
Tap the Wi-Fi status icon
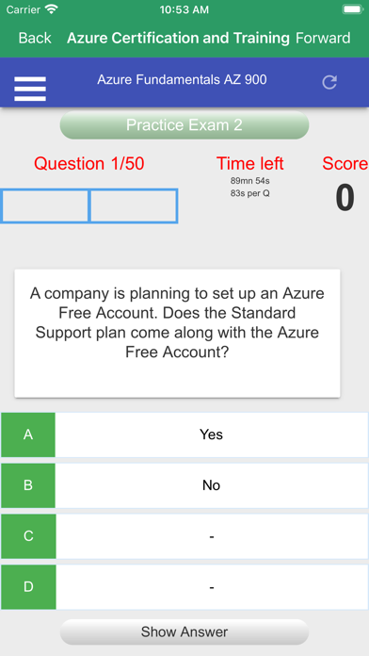click(52, 9)
